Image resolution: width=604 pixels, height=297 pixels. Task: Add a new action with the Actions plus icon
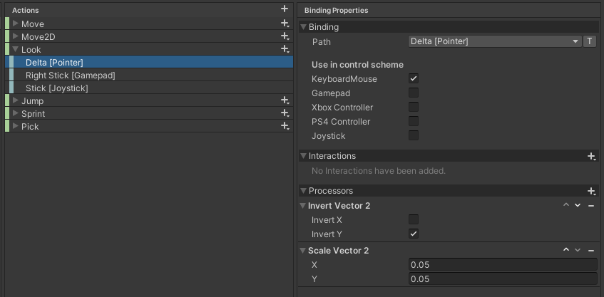click(x=285, y=9)
